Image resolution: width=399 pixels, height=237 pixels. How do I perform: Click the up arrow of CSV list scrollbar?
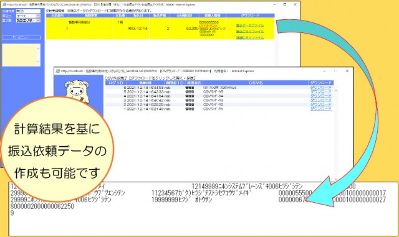click(x=336, y=90)
